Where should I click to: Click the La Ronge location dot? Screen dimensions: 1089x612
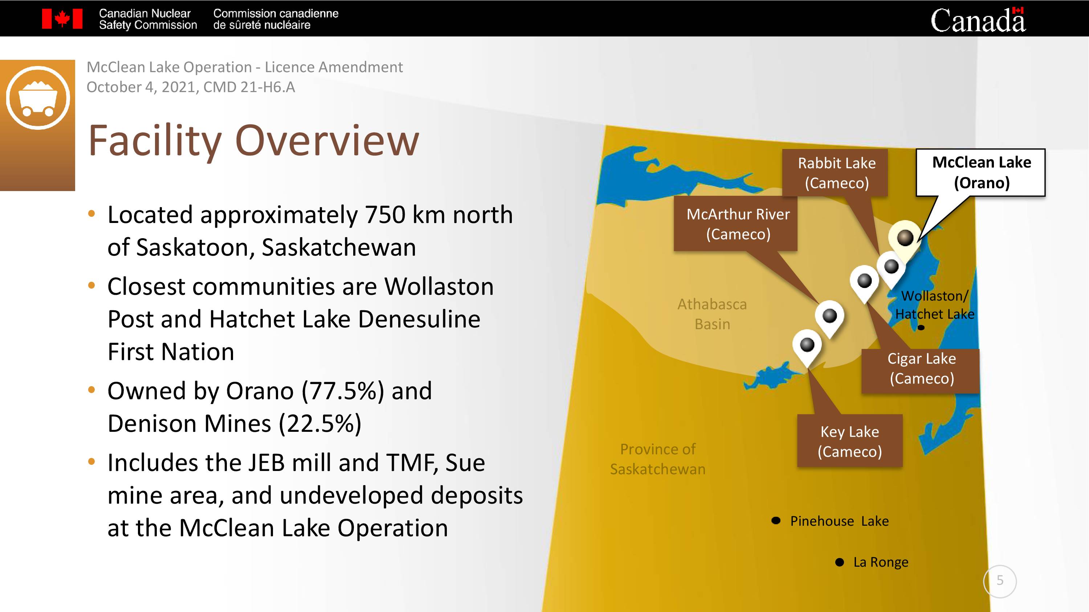pos(840,562)
